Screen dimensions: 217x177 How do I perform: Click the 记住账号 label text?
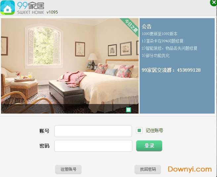[154, 130]
